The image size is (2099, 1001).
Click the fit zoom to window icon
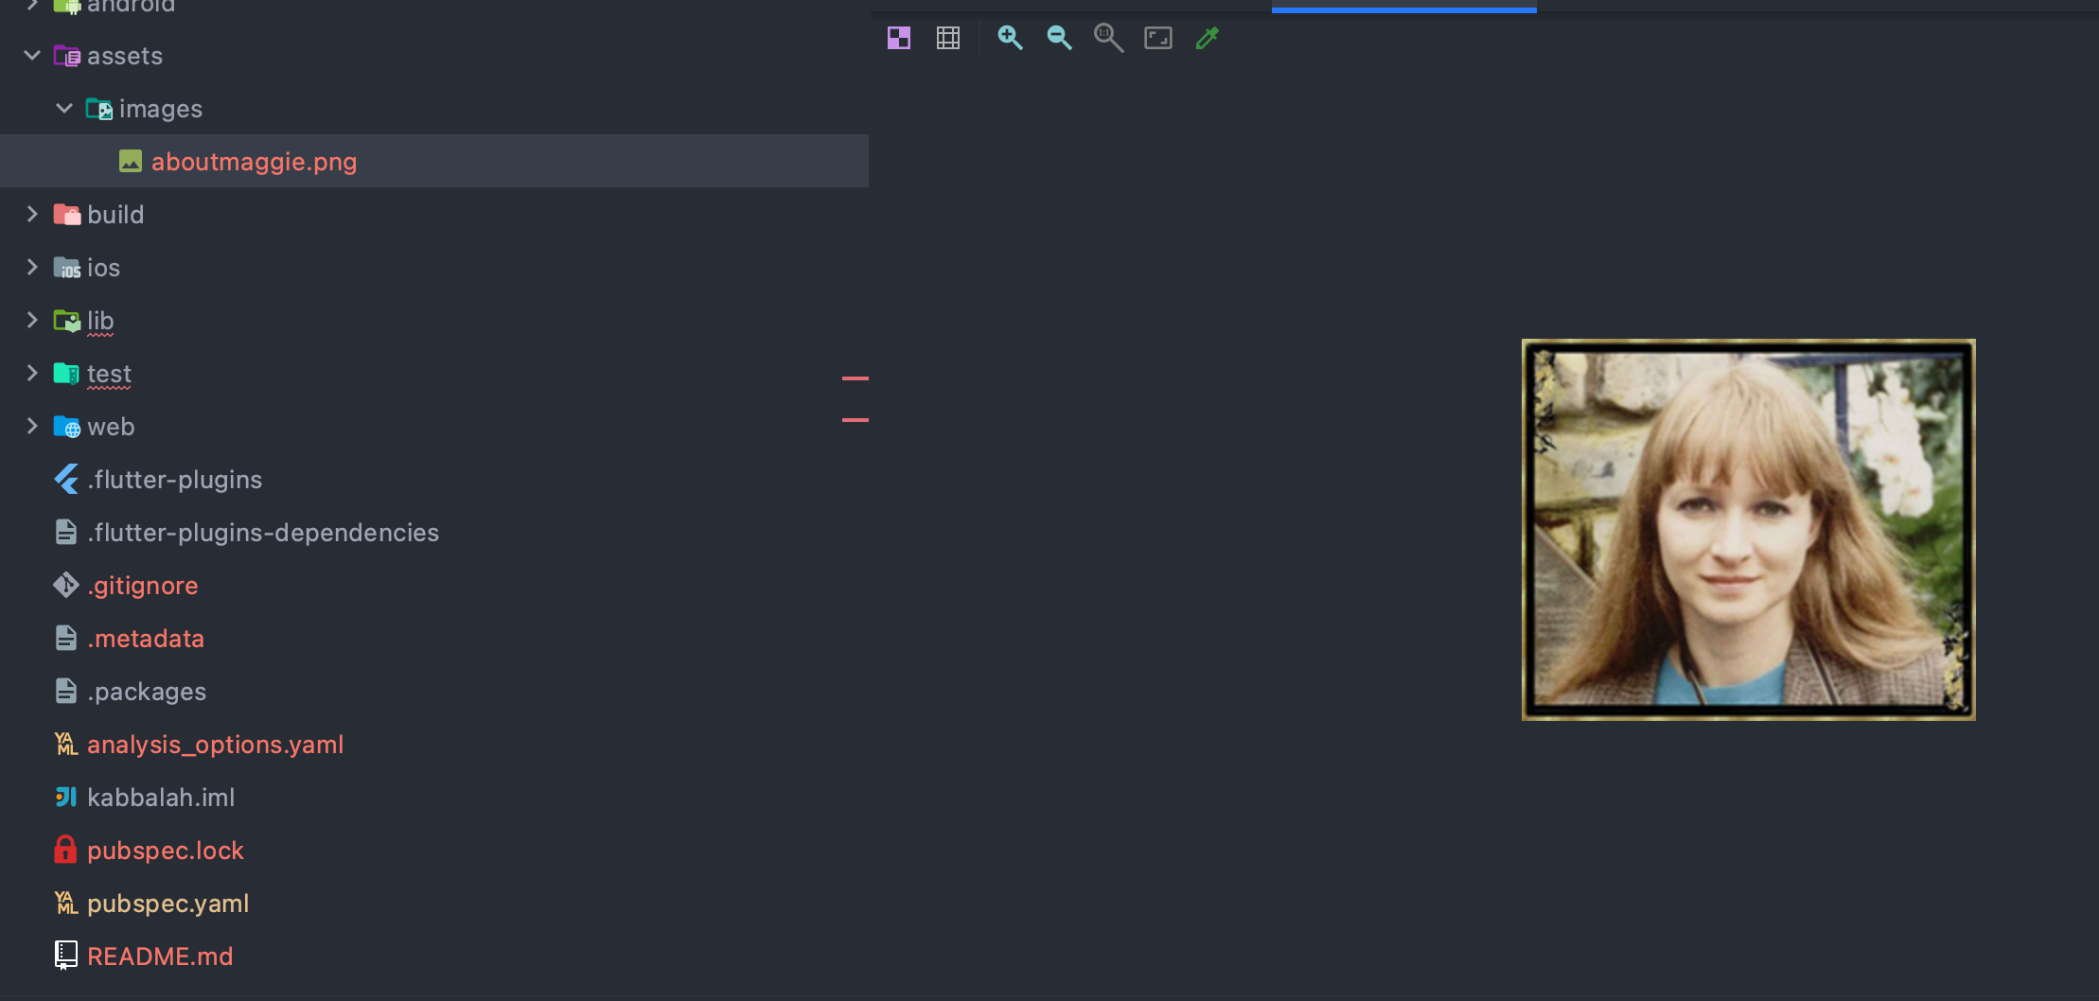pyautogui.click(x=1158, y=38)
